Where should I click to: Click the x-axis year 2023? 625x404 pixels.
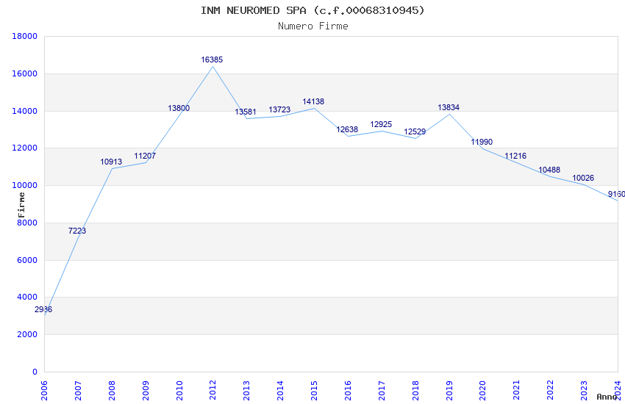(x=584, y=390)
